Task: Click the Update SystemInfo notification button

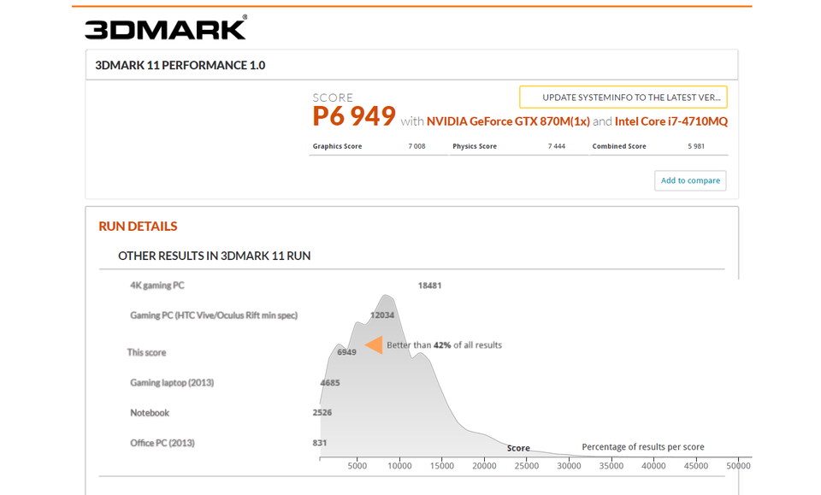Action: tap(623, 97)
